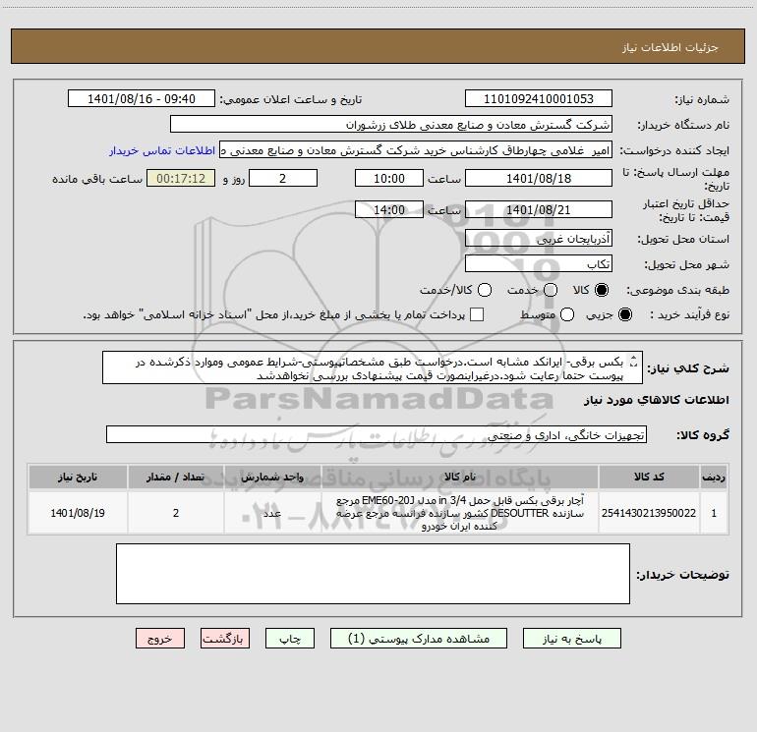Click the واحد شمارش column header

(272, 477)
